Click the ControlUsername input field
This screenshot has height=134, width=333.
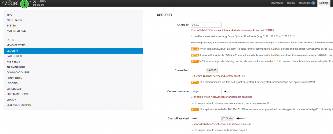(206, 91)
